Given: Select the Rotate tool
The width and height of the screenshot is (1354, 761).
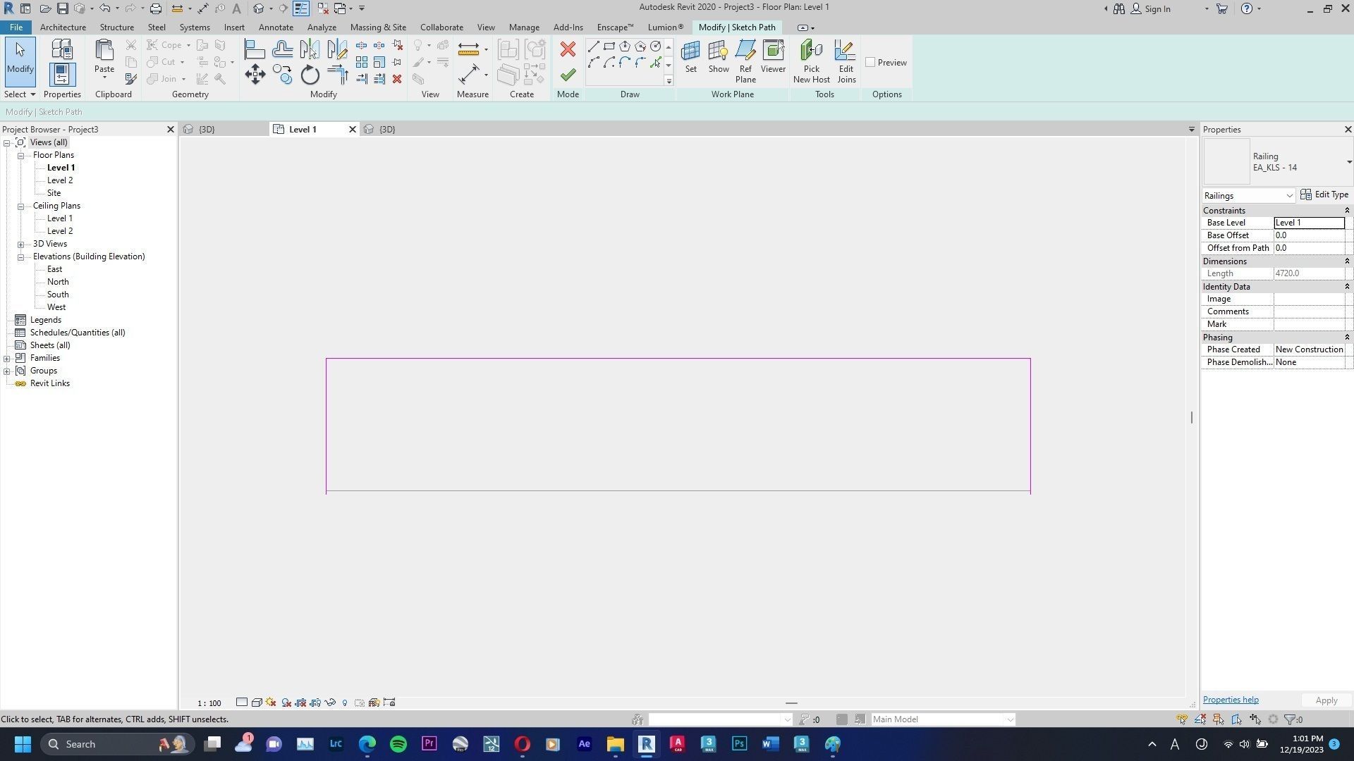Looking at the screenshot, I should [310, 75].
